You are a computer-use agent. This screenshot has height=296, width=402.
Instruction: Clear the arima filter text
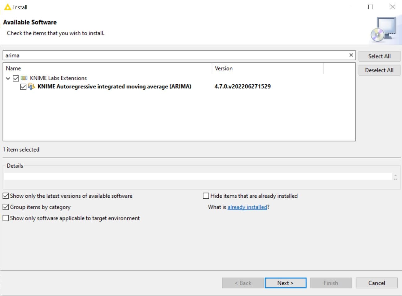click(351, 55)
